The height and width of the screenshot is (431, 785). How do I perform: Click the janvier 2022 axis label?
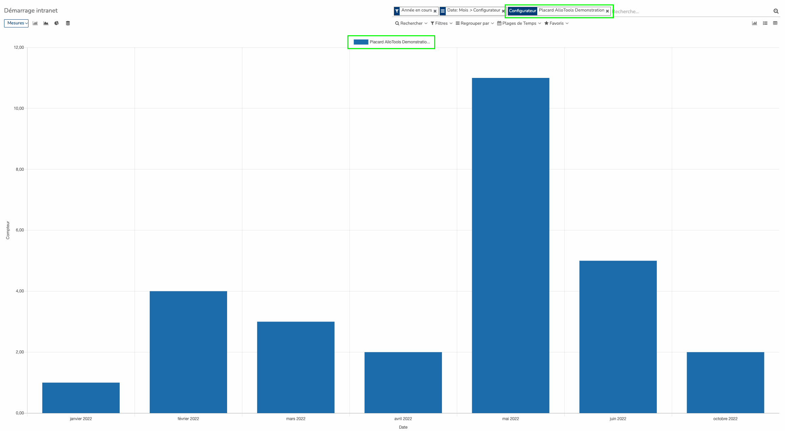pyautogui.click(x=81, y=419)
